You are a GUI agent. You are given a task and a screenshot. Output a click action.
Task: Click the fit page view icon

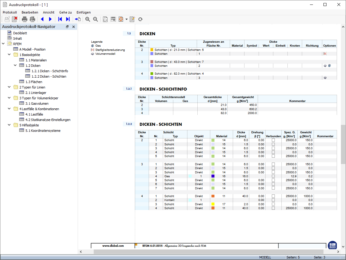(105, 19)
